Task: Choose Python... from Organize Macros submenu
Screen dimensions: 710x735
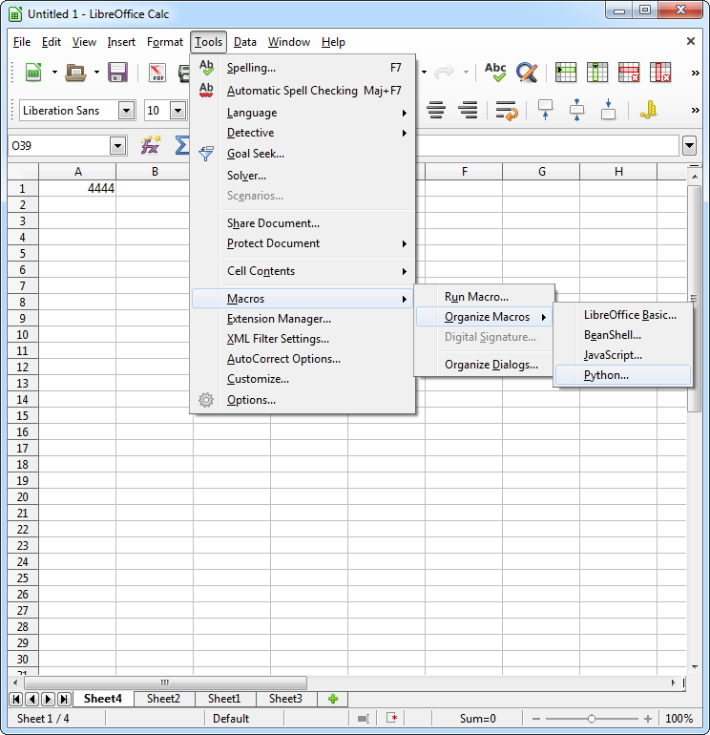Action: point(606,375)
